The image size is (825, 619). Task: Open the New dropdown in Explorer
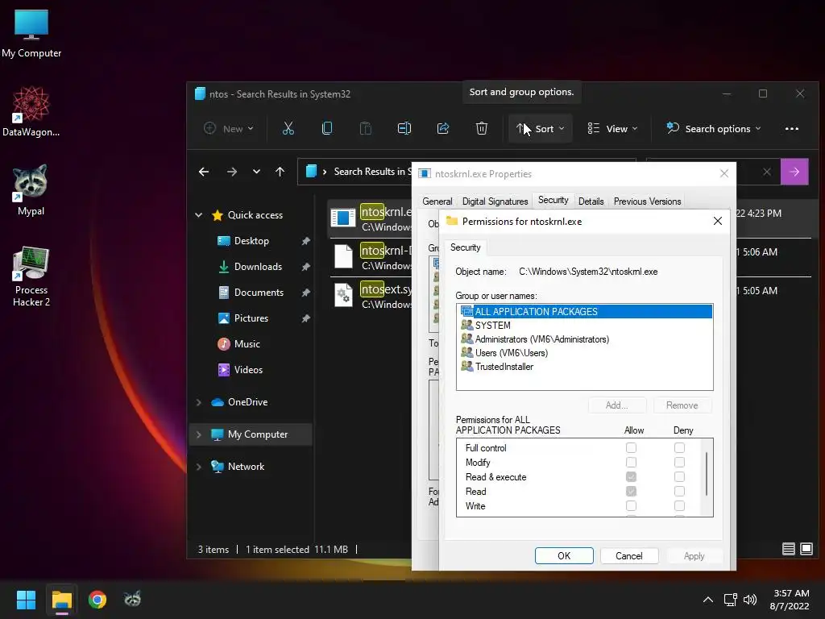point(229,128)
